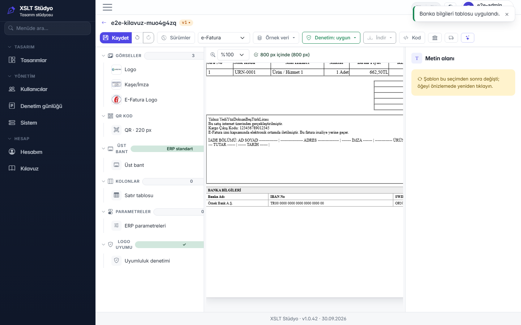Open the Sürümler versions button

(176, 38)
